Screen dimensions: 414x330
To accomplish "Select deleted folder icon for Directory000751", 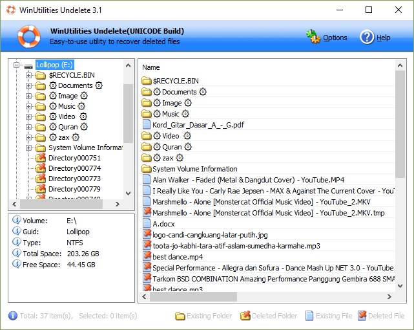I will coord(41,158).
